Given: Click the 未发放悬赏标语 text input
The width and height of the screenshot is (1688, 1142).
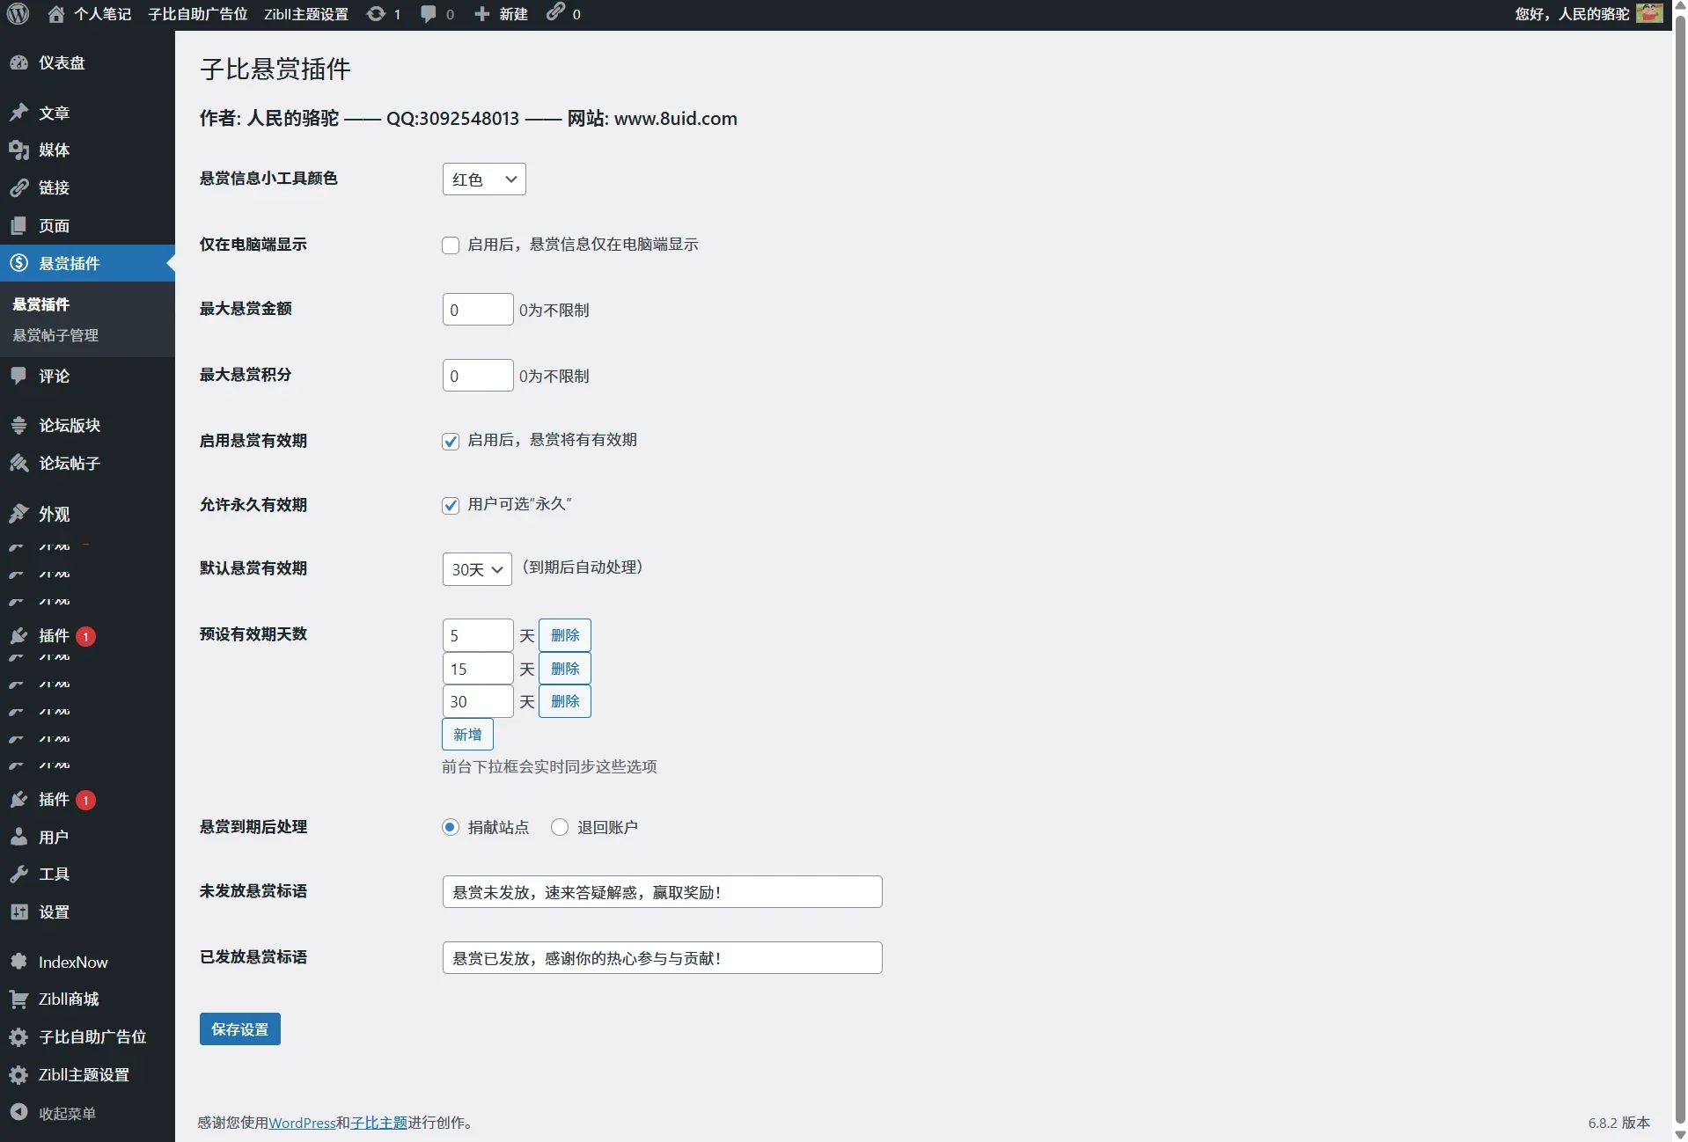Looking at the screenshot, I should click(661, 891).
